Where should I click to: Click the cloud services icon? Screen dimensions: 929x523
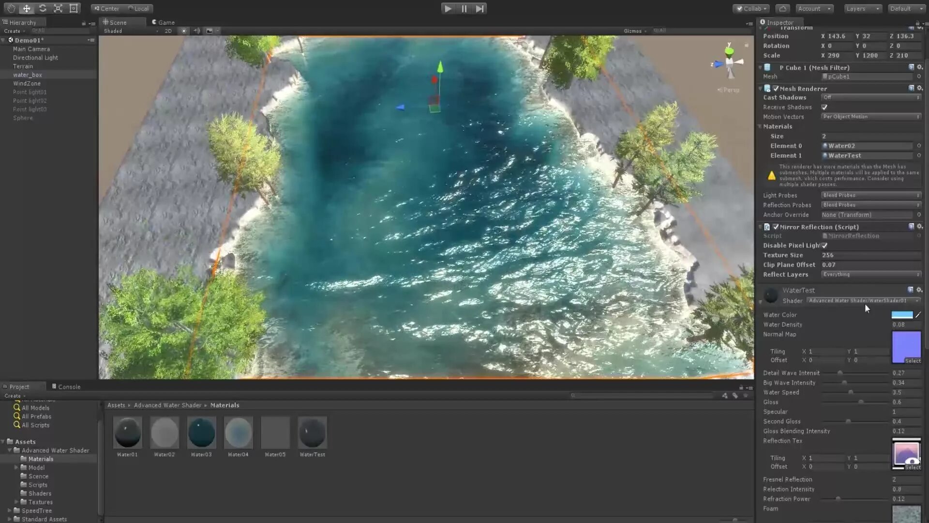point(782,8)
